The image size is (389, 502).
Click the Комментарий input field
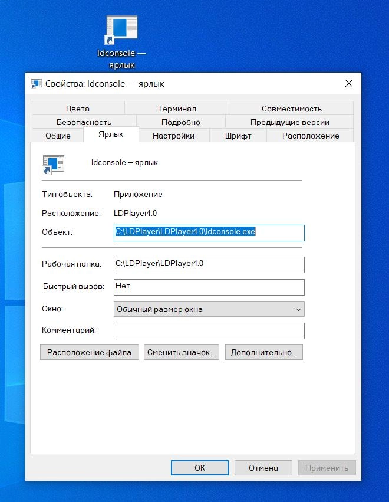coord(209,330)
